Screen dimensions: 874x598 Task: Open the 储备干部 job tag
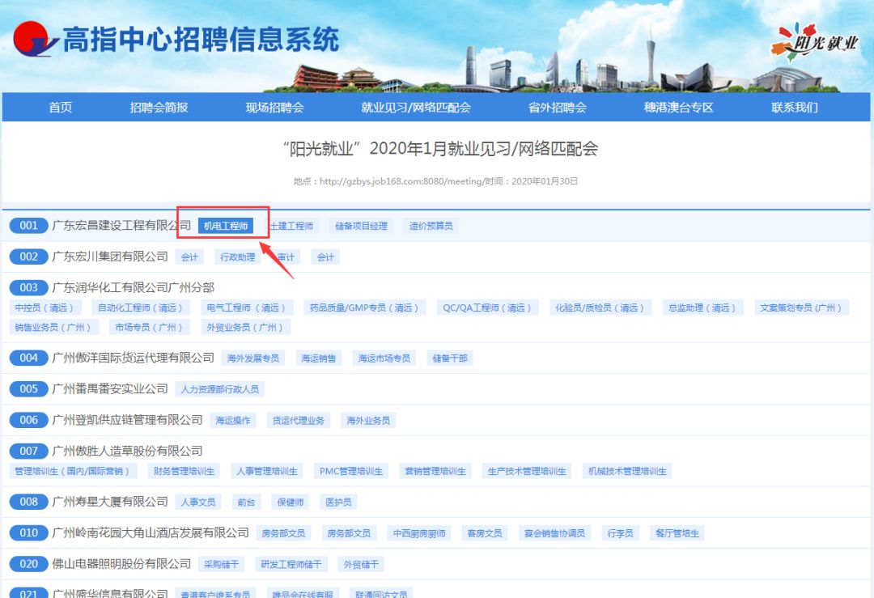pos(451,358)
